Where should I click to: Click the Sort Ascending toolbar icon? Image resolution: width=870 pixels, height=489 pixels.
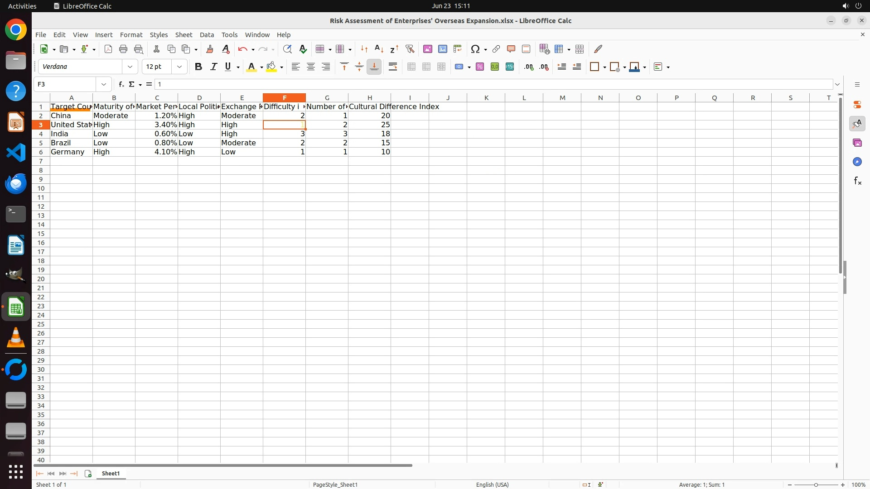pos(379,49)
